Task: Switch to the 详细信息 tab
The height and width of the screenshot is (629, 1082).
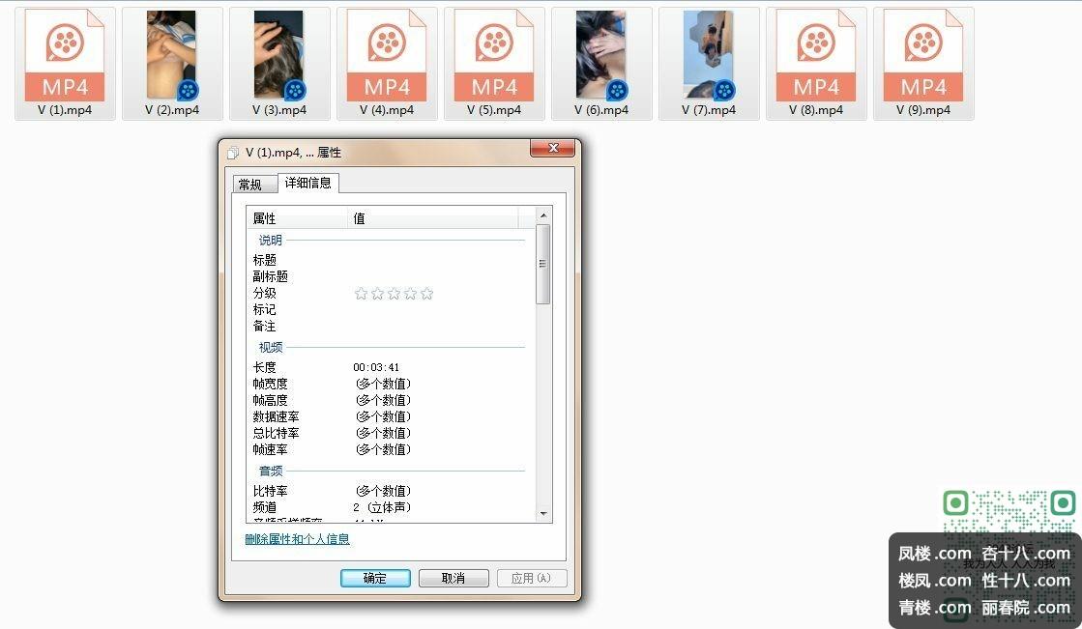Action: pos(307,183)
